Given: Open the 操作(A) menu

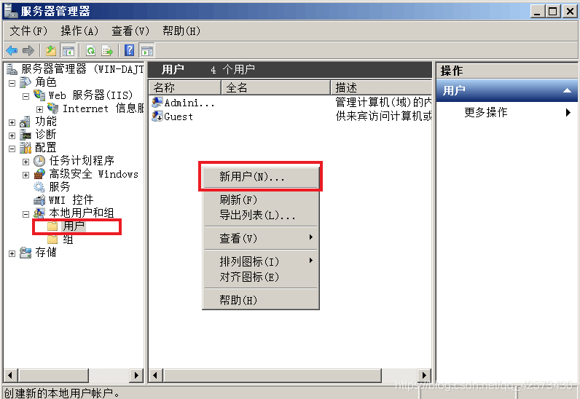Looking at the screenshot, I should point(79,31).
